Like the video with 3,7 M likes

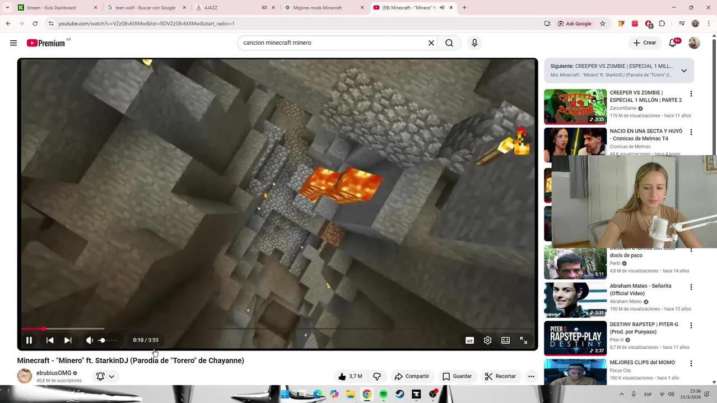point(350,376)
